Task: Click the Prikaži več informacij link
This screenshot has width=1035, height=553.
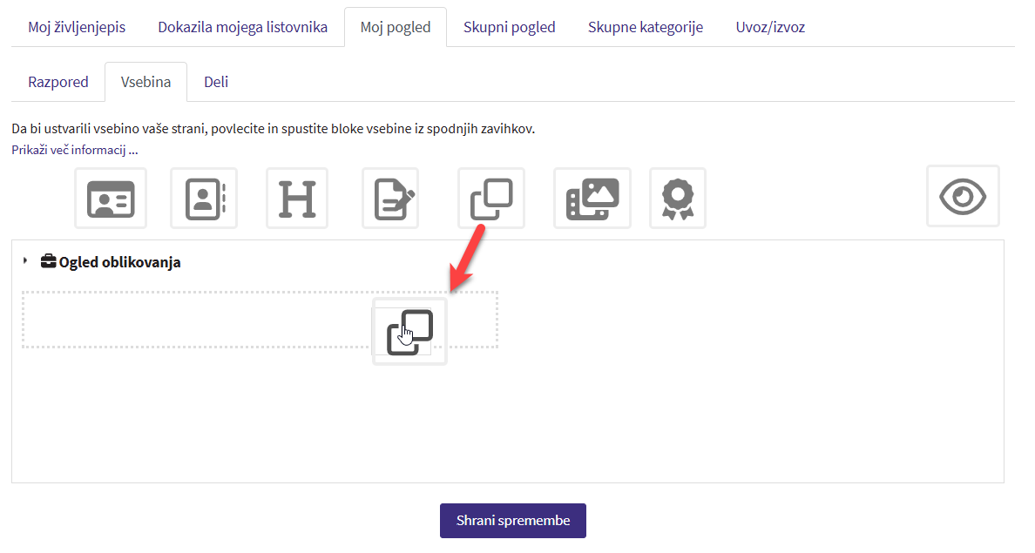Action: click(75, 150)
